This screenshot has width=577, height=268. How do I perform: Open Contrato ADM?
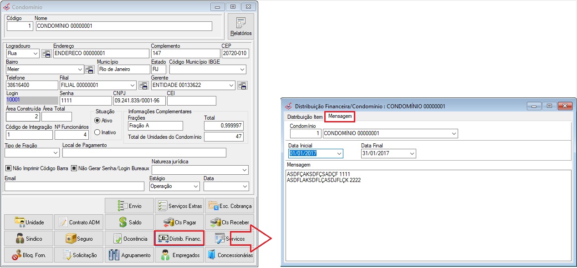click(79, 222)
